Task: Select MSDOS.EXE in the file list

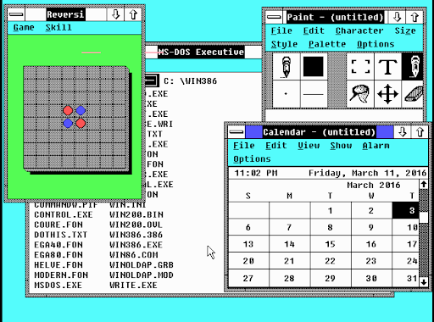Action: pos(58,286)
